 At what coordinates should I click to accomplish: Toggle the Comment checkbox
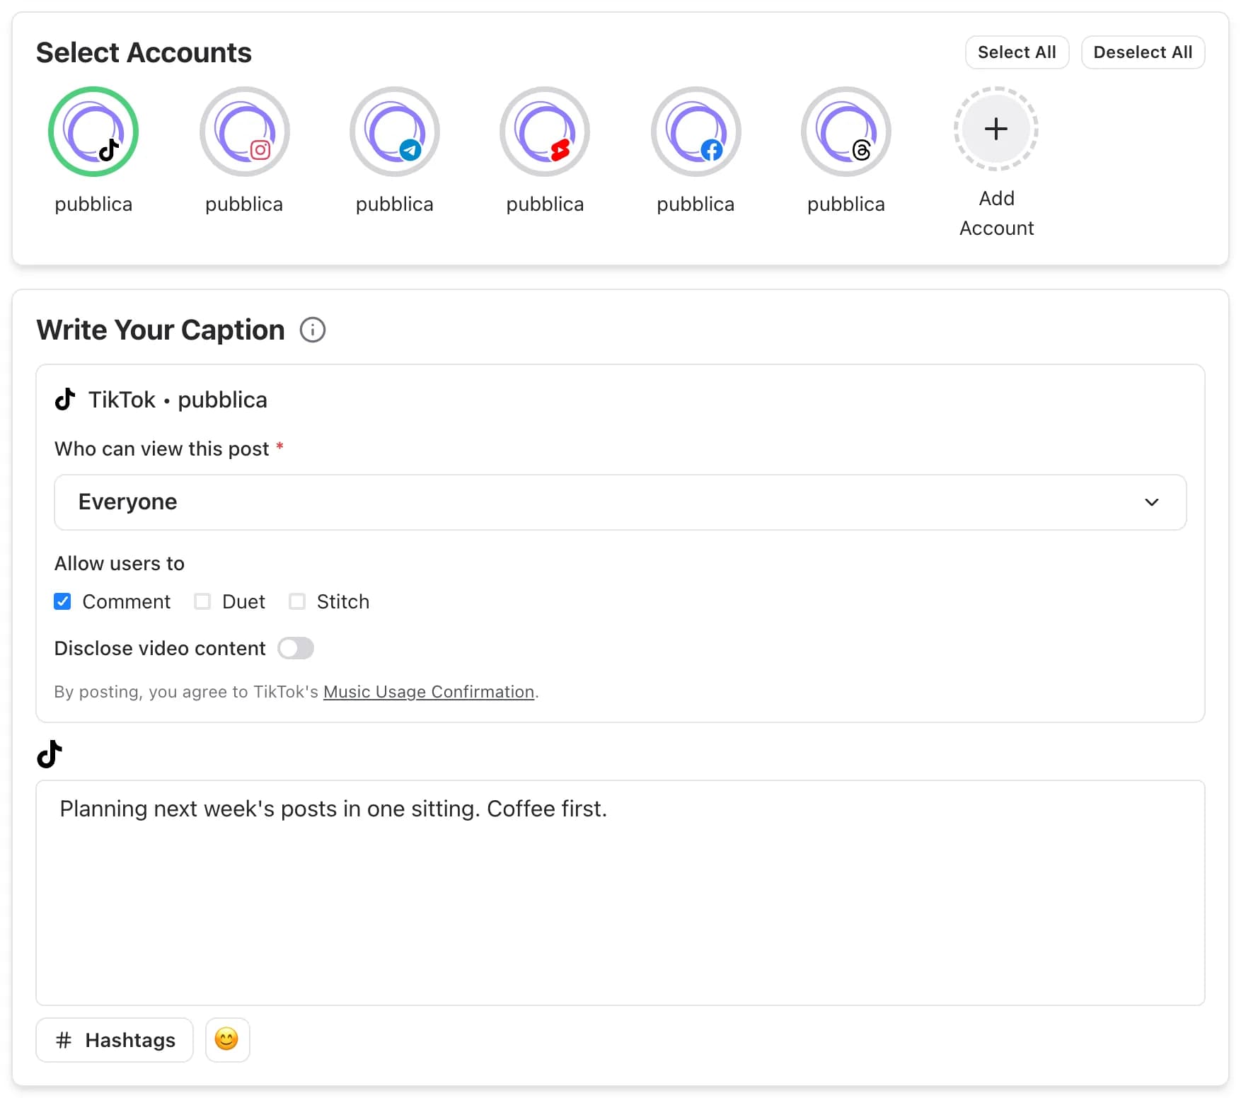click(62, 601)
